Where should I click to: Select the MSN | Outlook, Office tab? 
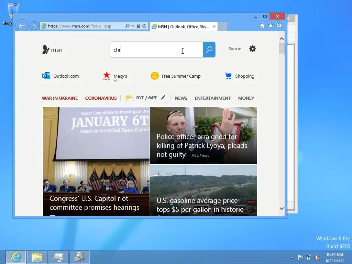(x=184, y=26)
